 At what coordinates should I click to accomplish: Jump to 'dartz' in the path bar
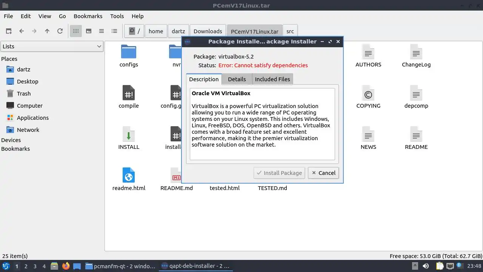[178, 31]
